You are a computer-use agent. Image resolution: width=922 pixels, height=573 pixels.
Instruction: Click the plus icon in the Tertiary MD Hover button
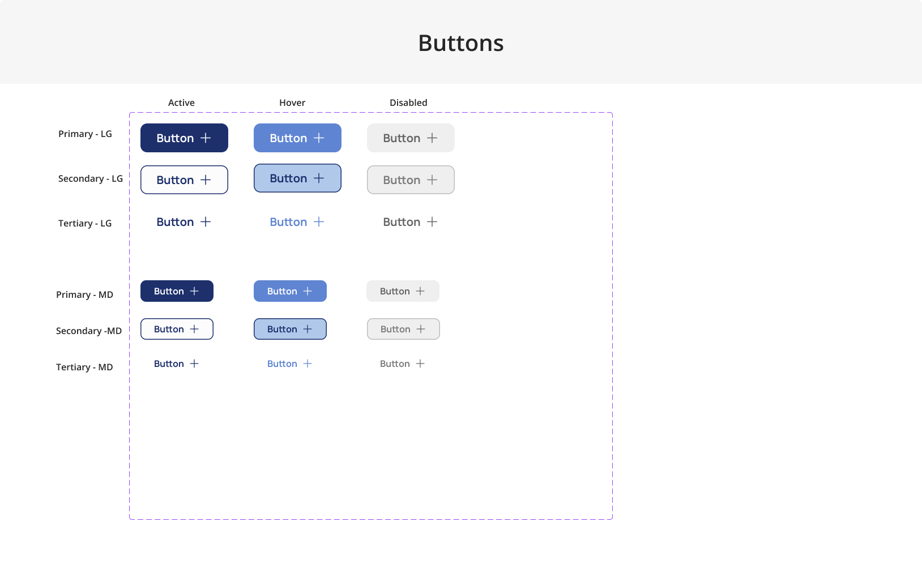tap(308, 364)
